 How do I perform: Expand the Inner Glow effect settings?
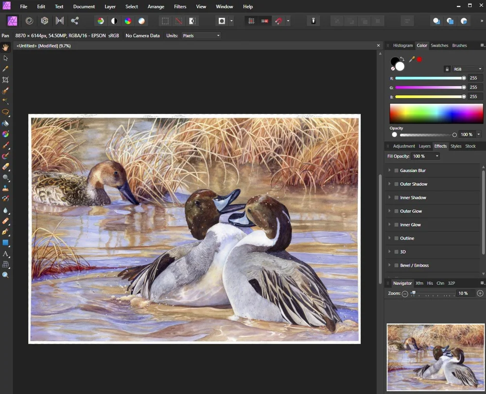[x=389, y=225]
